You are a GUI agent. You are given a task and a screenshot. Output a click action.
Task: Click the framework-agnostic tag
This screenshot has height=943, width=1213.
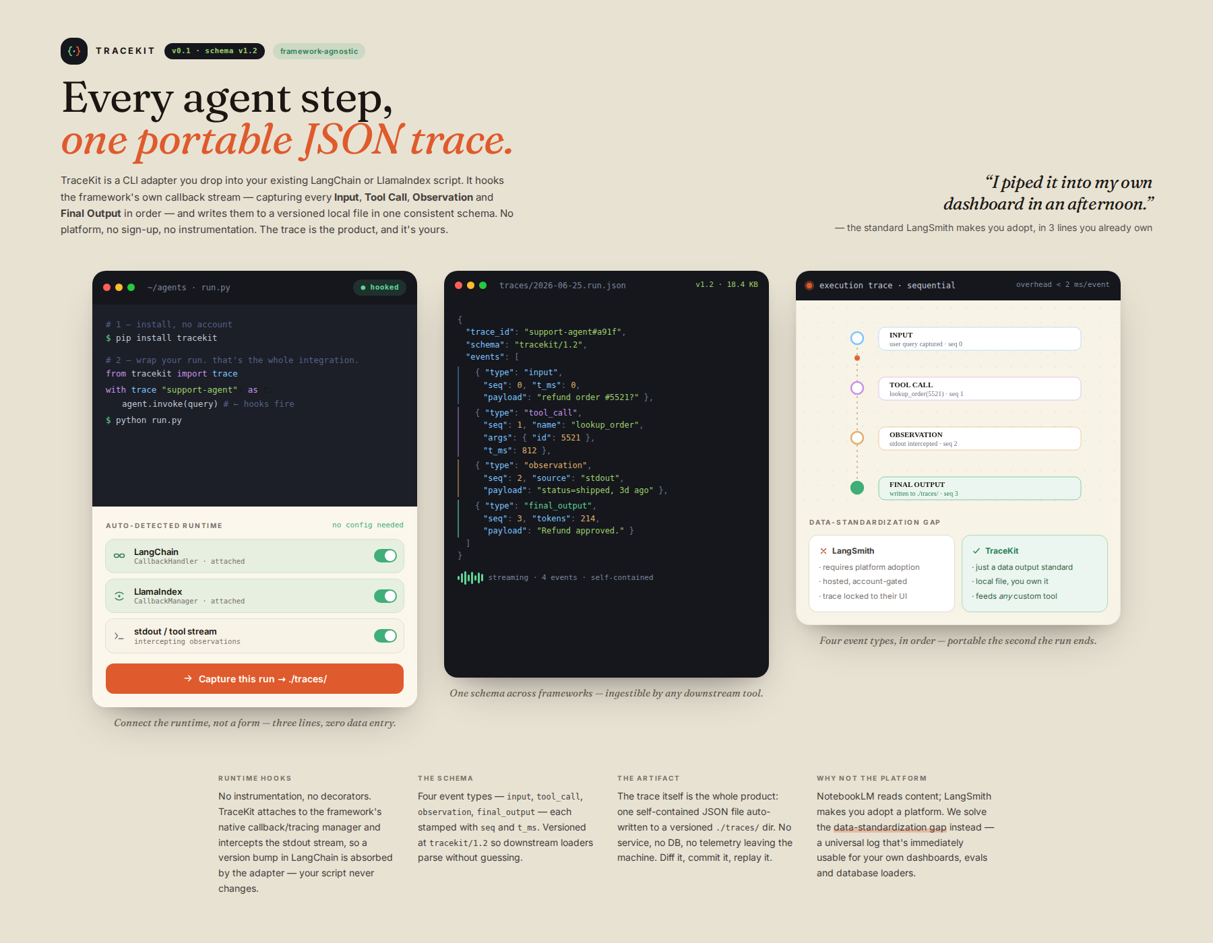(x=319, y=51)
